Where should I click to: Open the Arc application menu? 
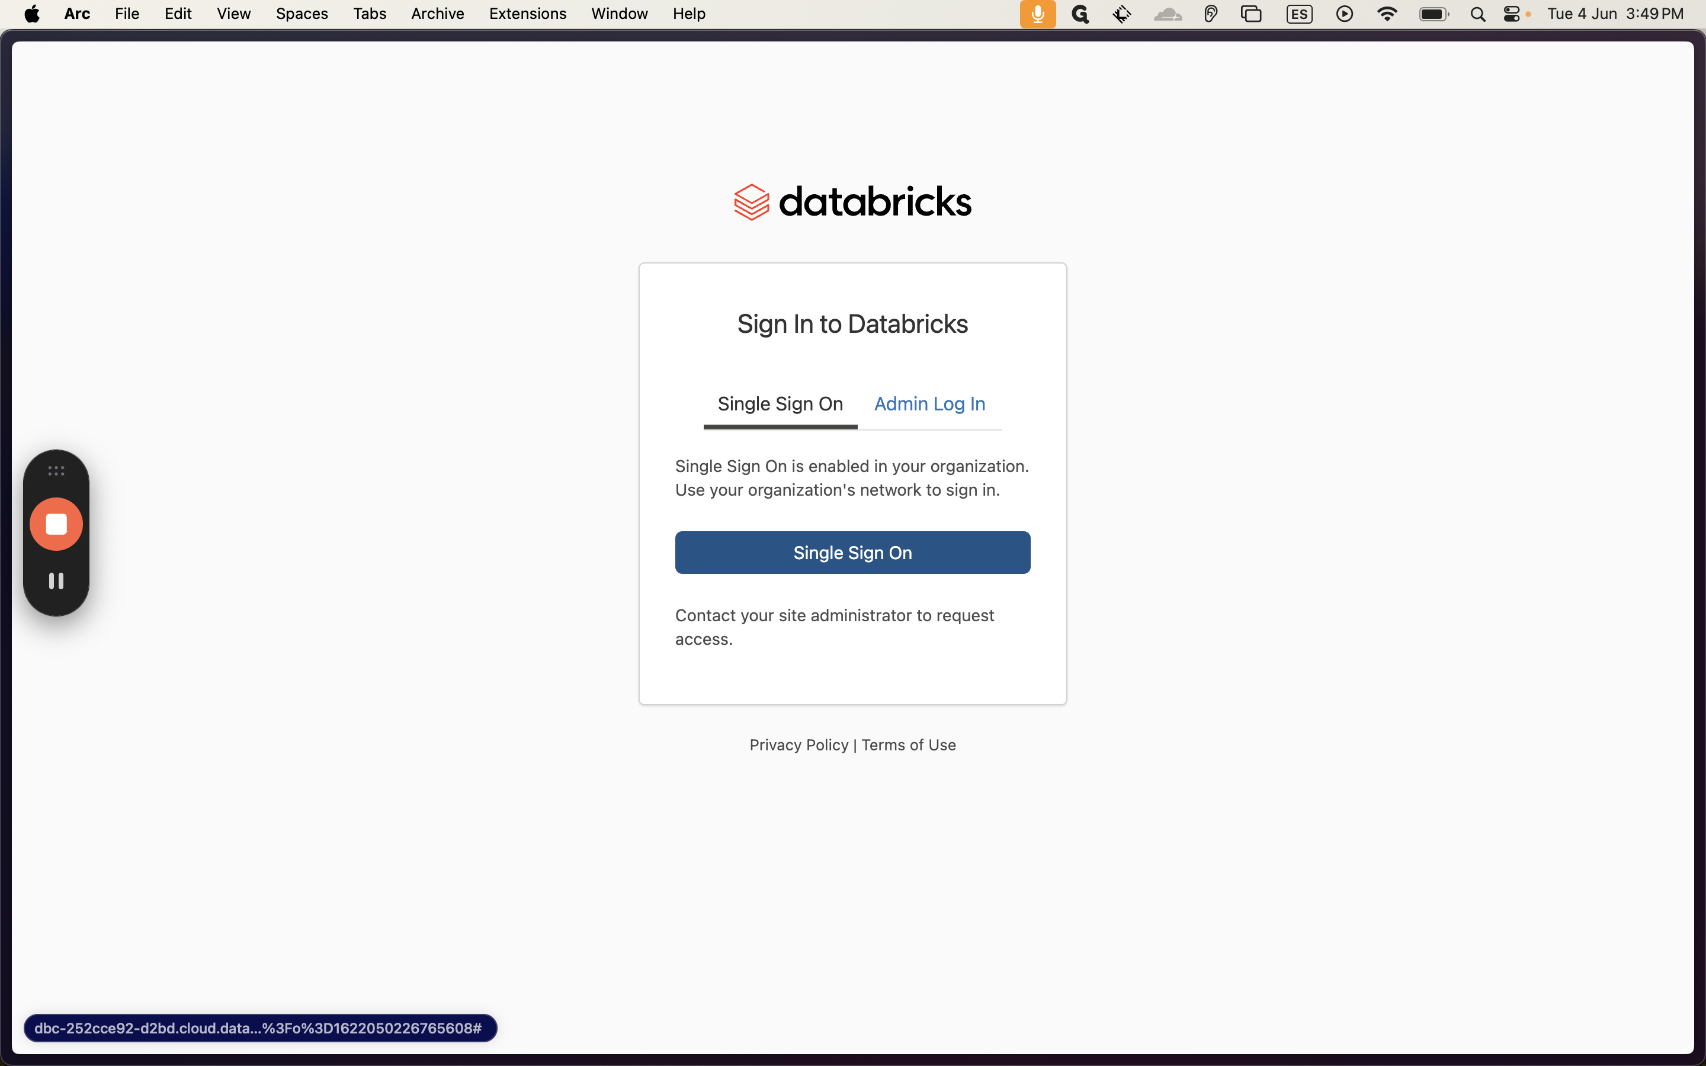tap(77, 14)
